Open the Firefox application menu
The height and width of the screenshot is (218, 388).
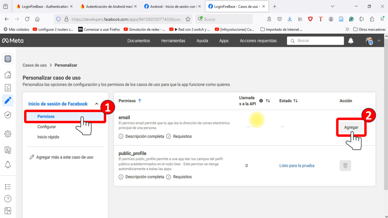pos(382,19)
